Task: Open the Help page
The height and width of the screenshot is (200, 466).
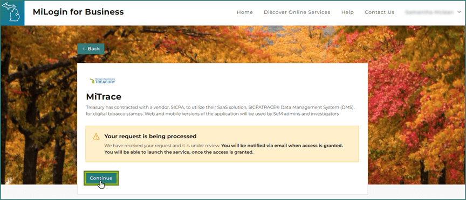Action: pos(347,12)
